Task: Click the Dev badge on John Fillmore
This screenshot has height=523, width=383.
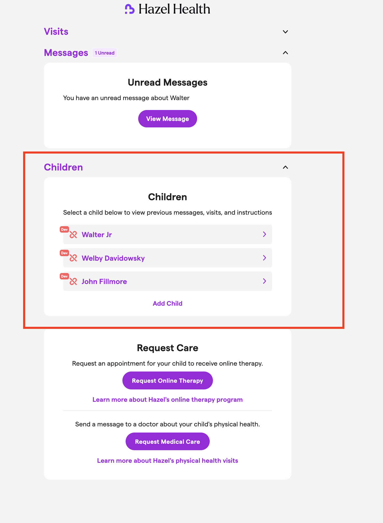Action: click(x=64, y=276)
